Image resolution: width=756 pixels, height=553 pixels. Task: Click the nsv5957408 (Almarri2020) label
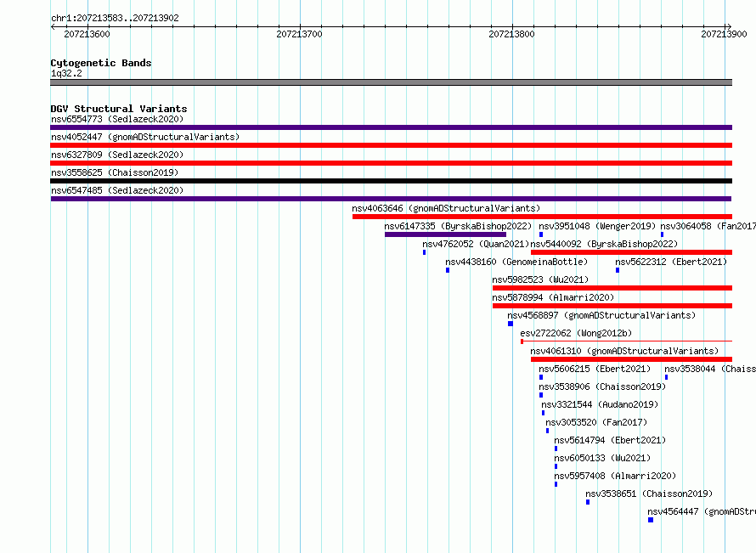coord(615,476)
